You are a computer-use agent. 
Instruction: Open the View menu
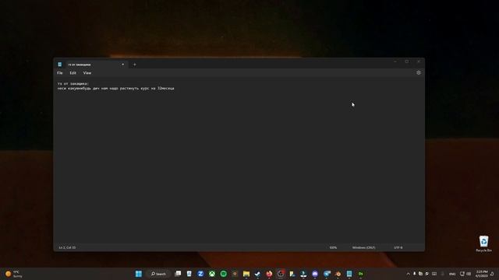pos(87,73)
